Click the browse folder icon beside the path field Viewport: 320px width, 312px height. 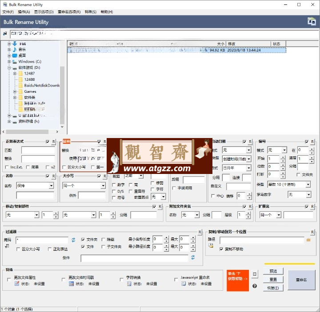(308, 240)
